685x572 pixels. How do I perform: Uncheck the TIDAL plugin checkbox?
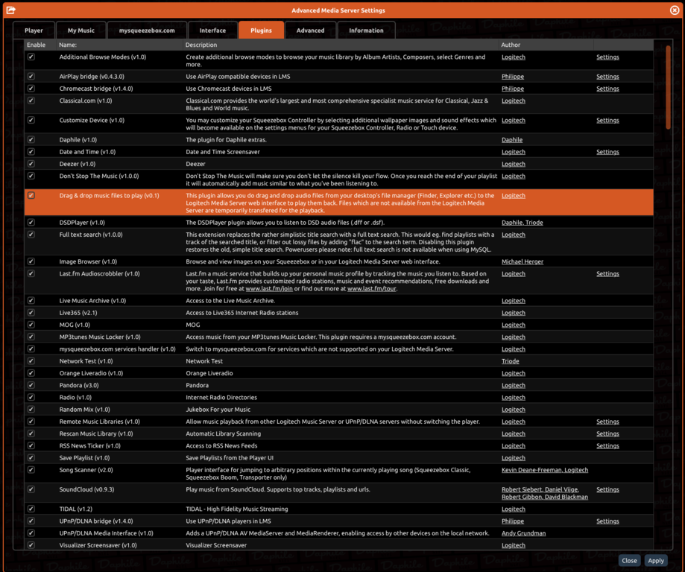[x=31, y=509]
